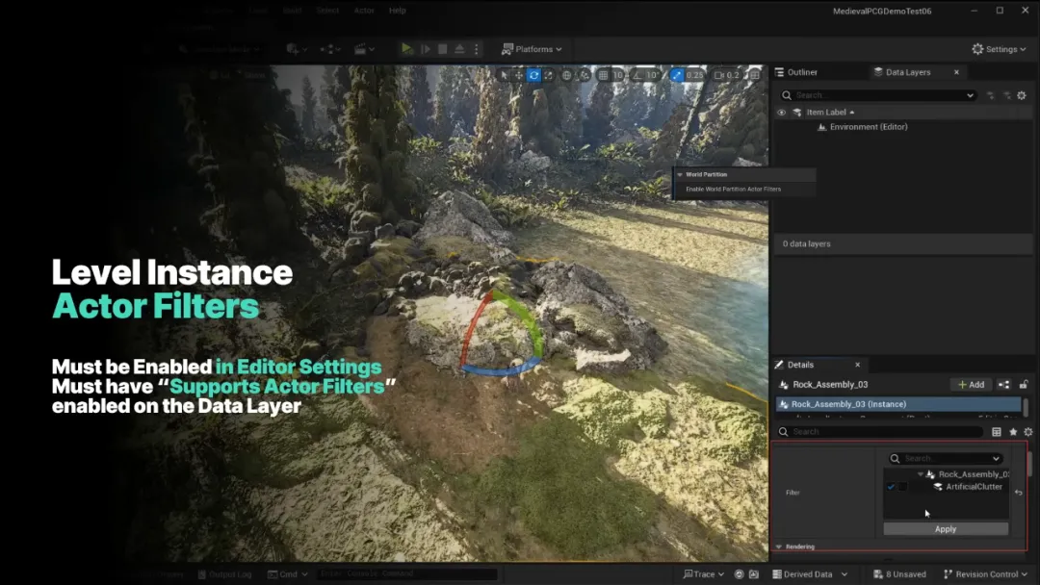Open viewport layout options icon
This screenshot has height=585, width=1040.
coord(755,75)
